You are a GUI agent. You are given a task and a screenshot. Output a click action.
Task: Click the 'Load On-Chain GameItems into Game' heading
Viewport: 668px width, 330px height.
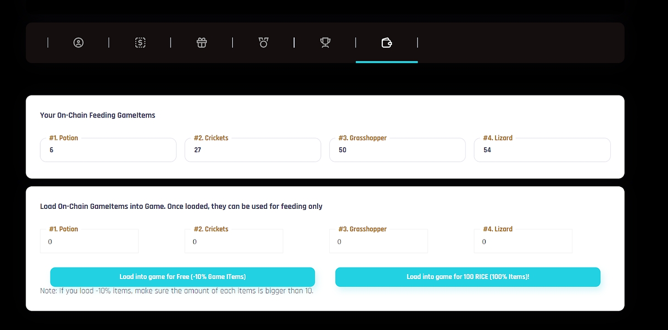pos(181,207)
